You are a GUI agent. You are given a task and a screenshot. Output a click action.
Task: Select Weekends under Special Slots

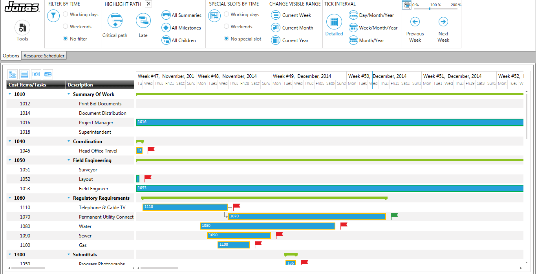tap(226, 26)
